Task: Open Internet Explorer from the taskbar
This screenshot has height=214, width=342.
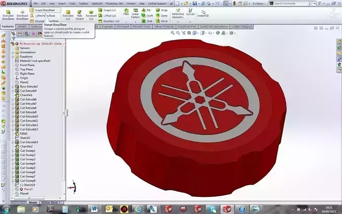Action: click(x=138, y=209)
